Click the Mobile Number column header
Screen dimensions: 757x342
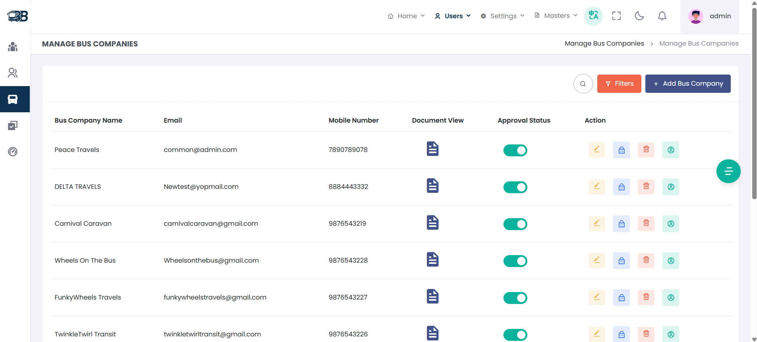click(353, 120)
